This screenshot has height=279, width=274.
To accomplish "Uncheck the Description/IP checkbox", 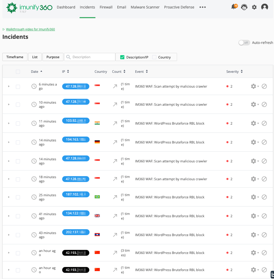I will pyautogui.click(x=122, y=57).
